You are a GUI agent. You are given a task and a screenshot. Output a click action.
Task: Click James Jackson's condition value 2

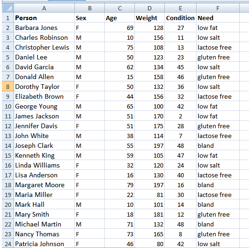click(x=181, y=116)
